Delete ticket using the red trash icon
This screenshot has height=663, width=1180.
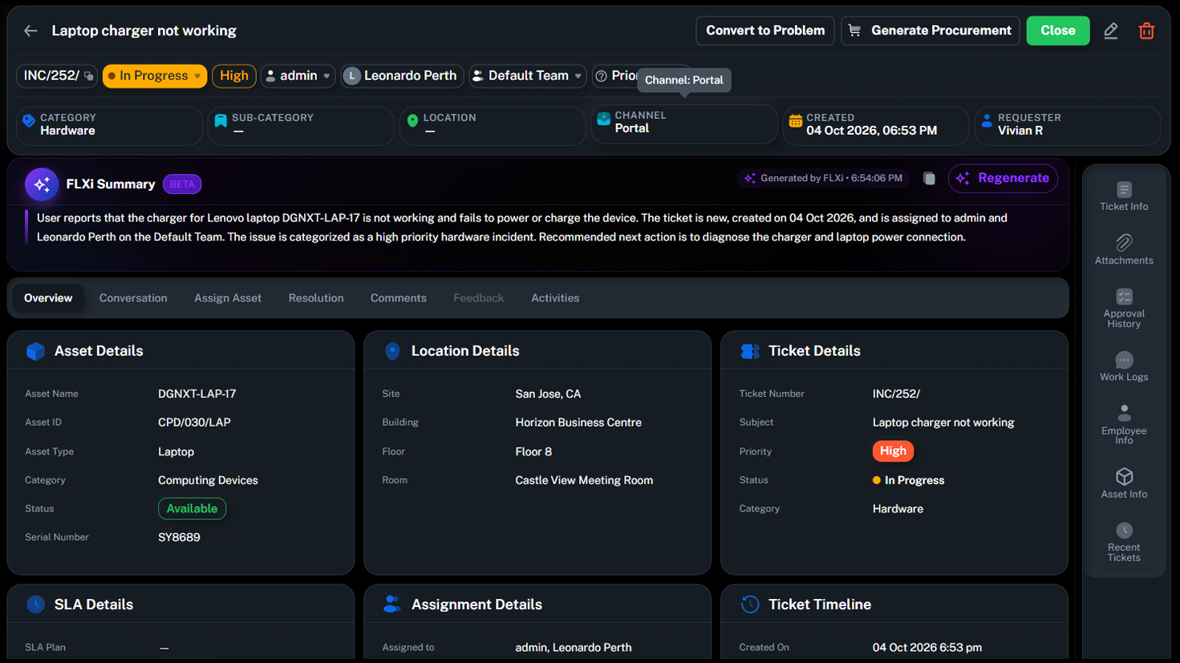pyautogui.click(x=1146, y=31)
